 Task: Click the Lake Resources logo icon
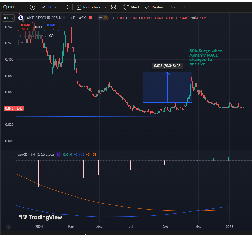click(20, 18)
